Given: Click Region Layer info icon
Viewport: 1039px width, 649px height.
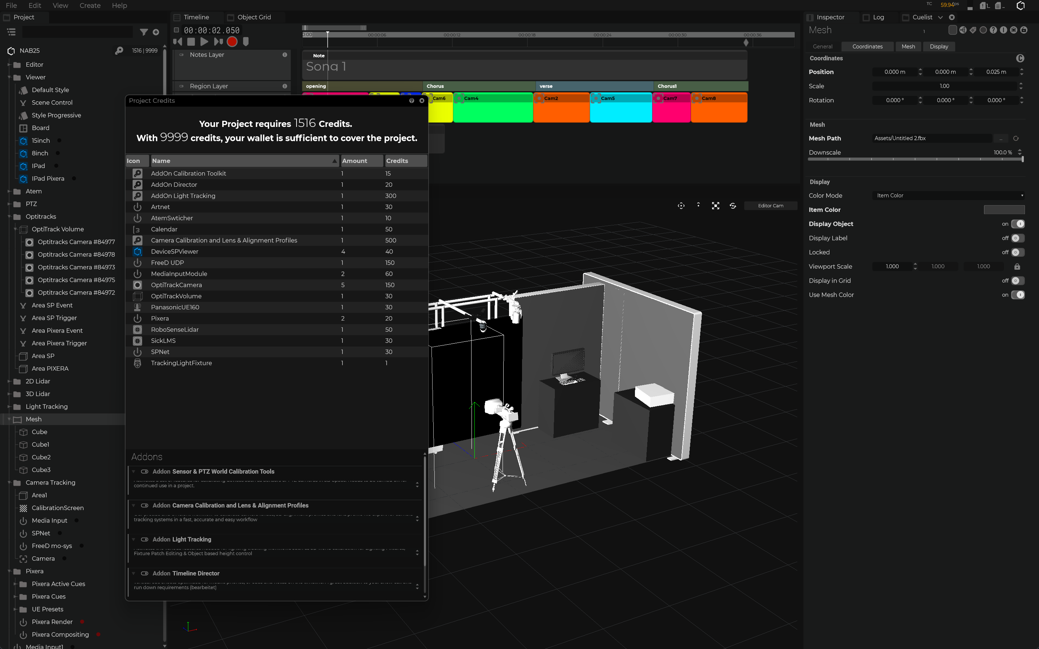Looking at the screenshot, I should [x=285, y=86].
